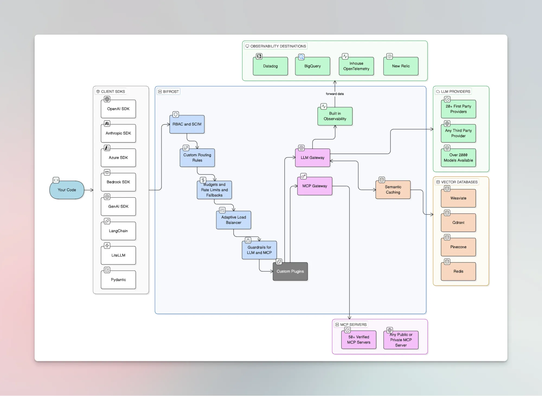This screenshot has width=542, height=396.
Task: Click the OpenAI logo icon above OpenAI SDK
Action: click(107, 99)
